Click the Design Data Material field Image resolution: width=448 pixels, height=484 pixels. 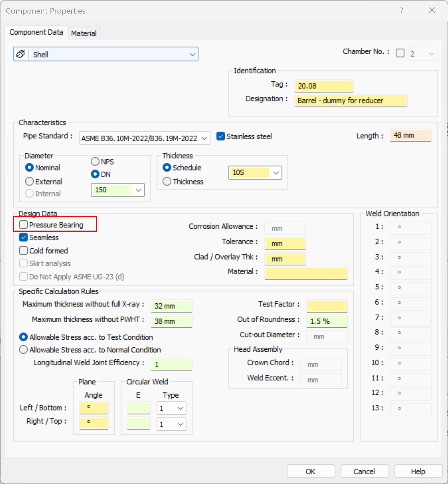(306, 273)
